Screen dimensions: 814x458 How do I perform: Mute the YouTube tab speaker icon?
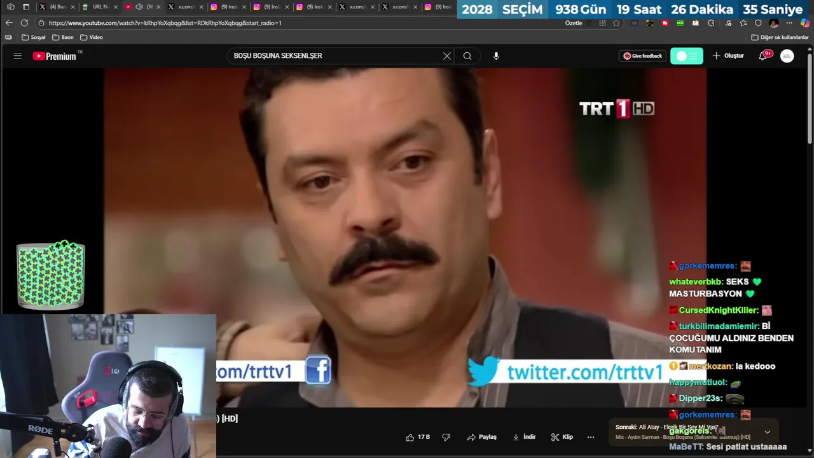(x=139, y=7)
